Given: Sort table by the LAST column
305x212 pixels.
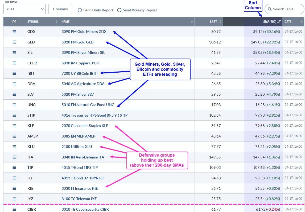Looking at the screenshot, I should (209, 22).
